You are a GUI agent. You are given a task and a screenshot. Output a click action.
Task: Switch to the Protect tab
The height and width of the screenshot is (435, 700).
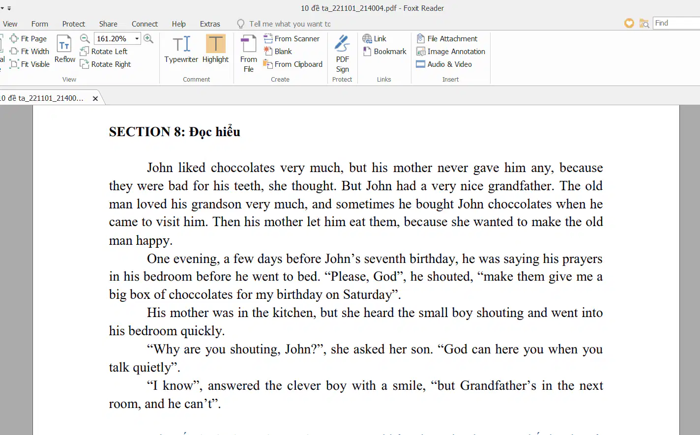point(74,24)
